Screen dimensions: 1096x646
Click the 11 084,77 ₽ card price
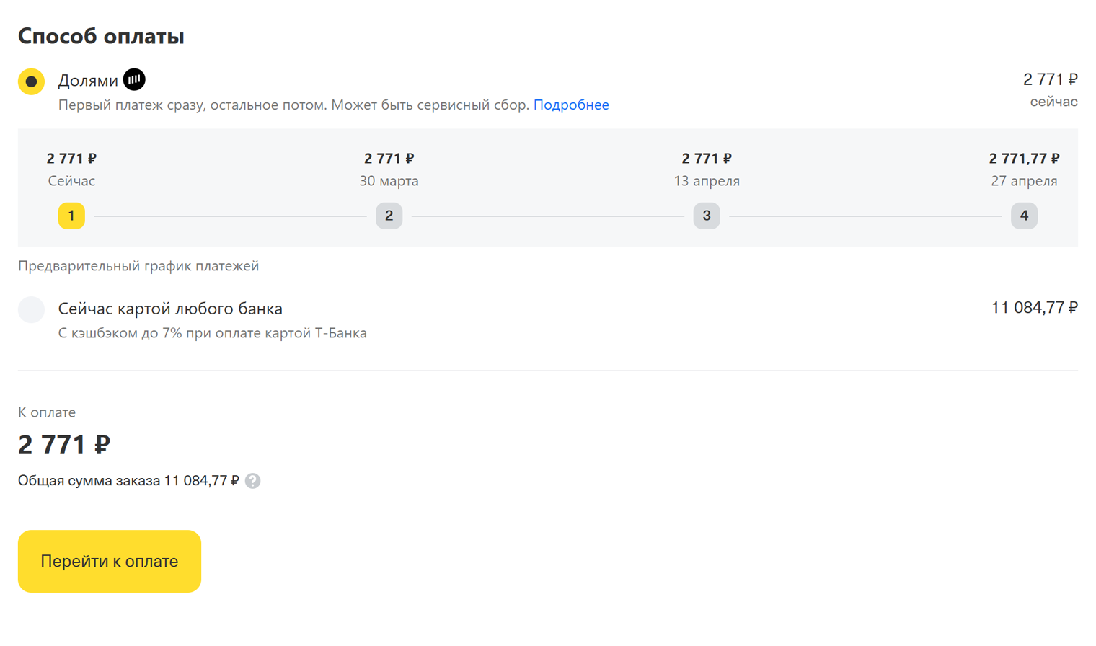[1034, 308]
